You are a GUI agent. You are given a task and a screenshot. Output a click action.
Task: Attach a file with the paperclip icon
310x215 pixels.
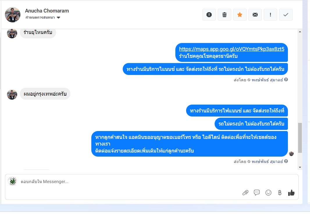pos(245,193)
